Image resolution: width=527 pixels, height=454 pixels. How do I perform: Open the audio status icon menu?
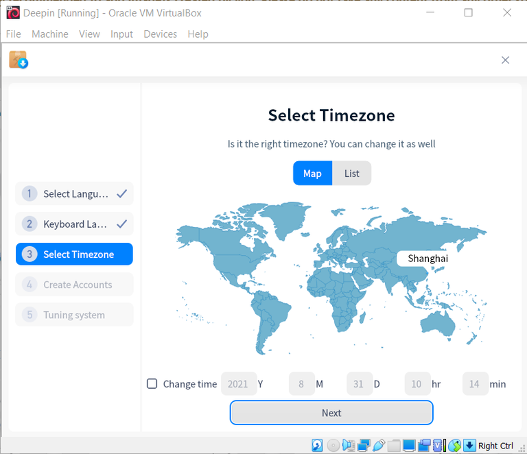coord(349,445)
